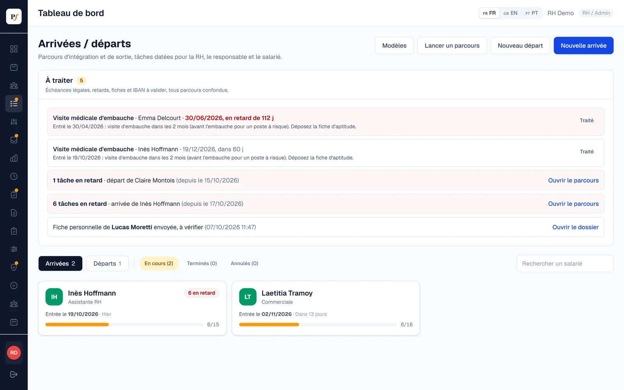Click Lancer un parcours button

(452, 46)
